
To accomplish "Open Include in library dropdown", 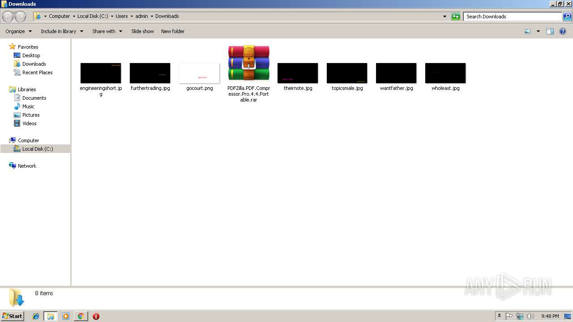I will tap(62, 31).
